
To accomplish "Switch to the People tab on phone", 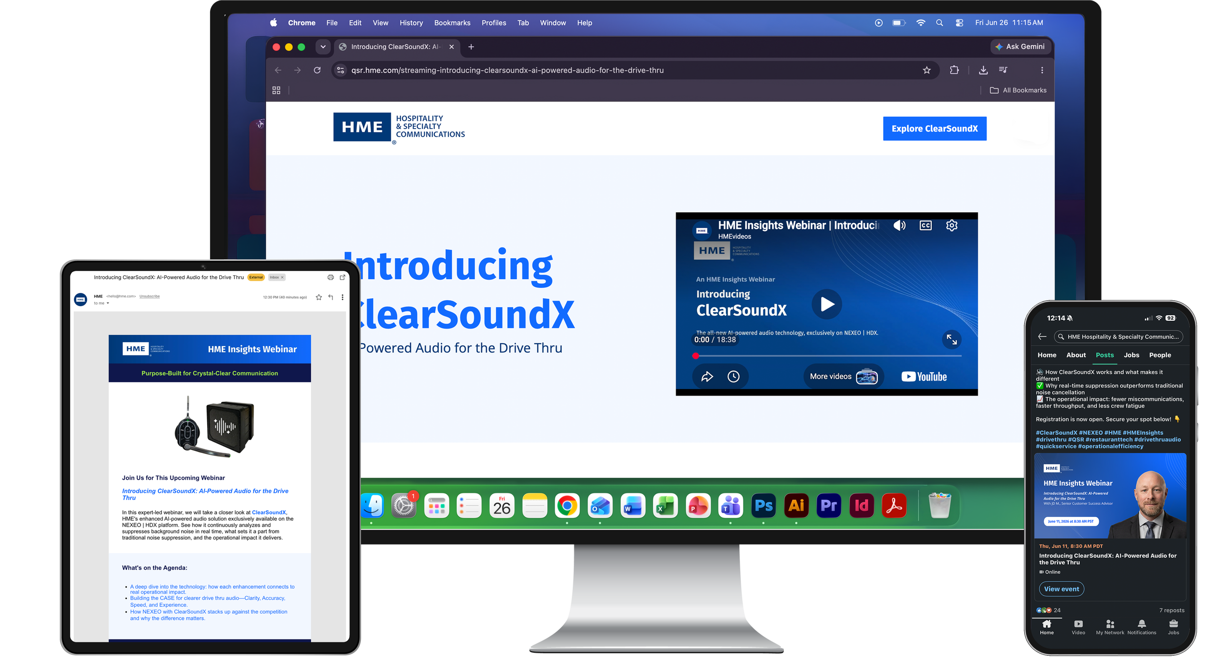I will pyautogui.click(x=1160, y=355).
